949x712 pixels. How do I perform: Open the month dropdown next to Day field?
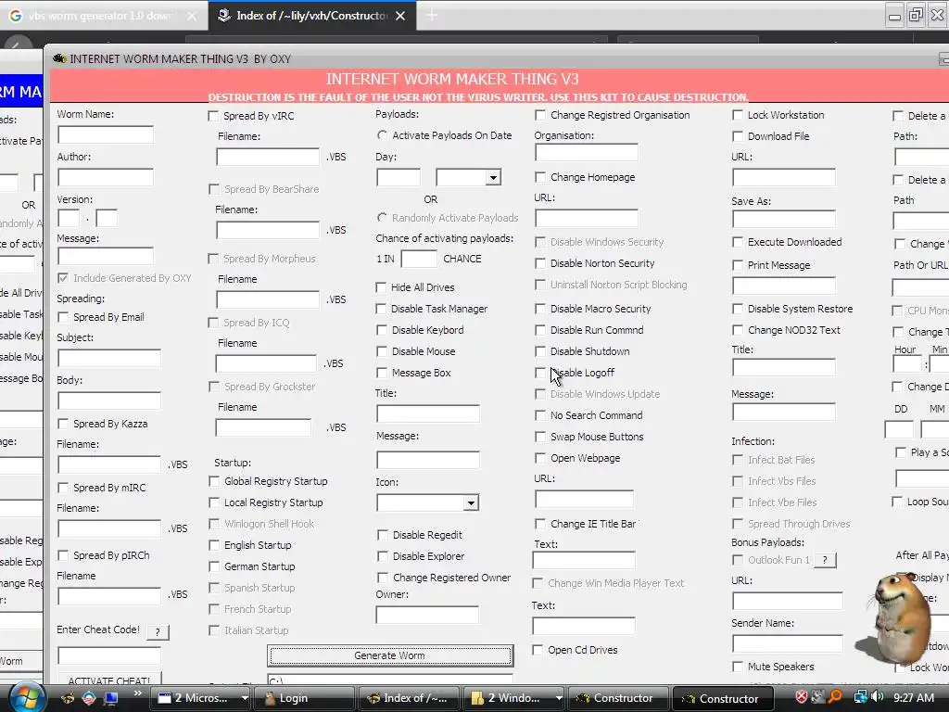(493, 178)
